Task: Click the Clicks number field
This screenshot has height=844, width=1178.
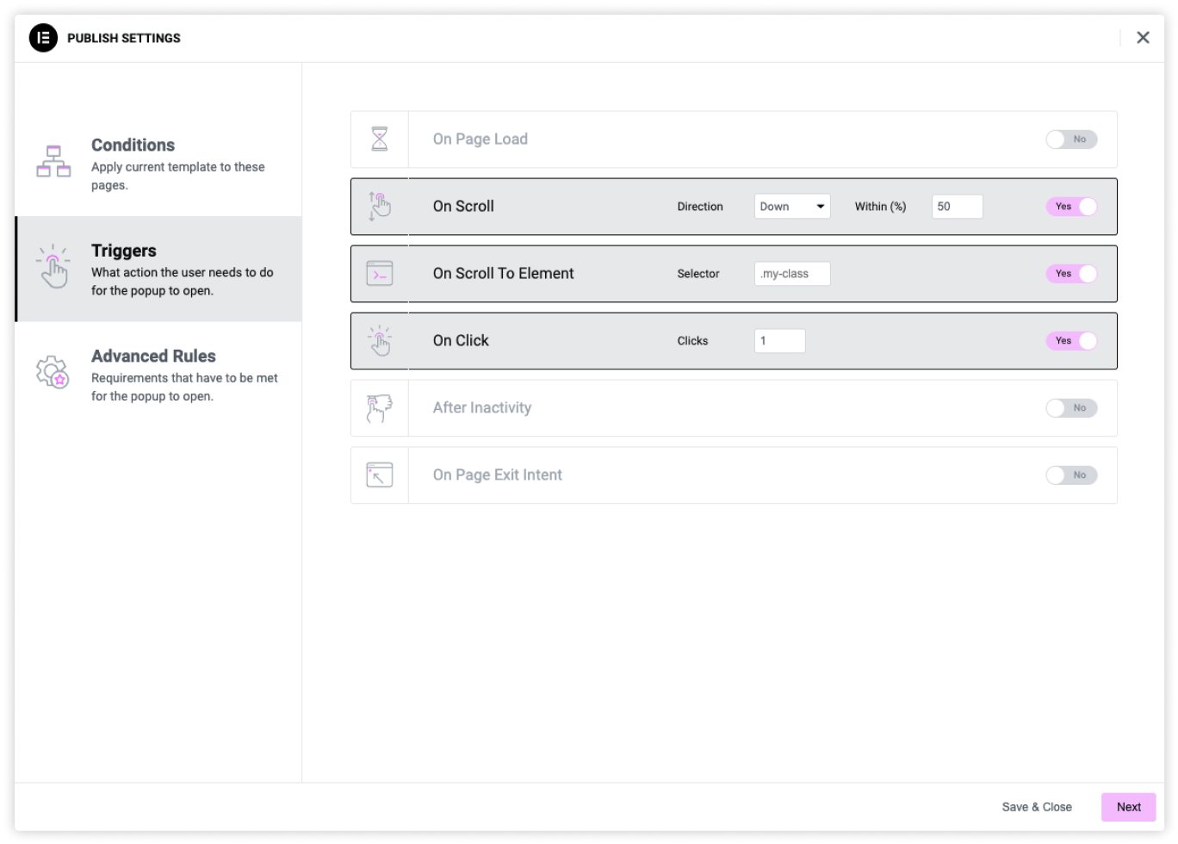Action: point(779,341)
